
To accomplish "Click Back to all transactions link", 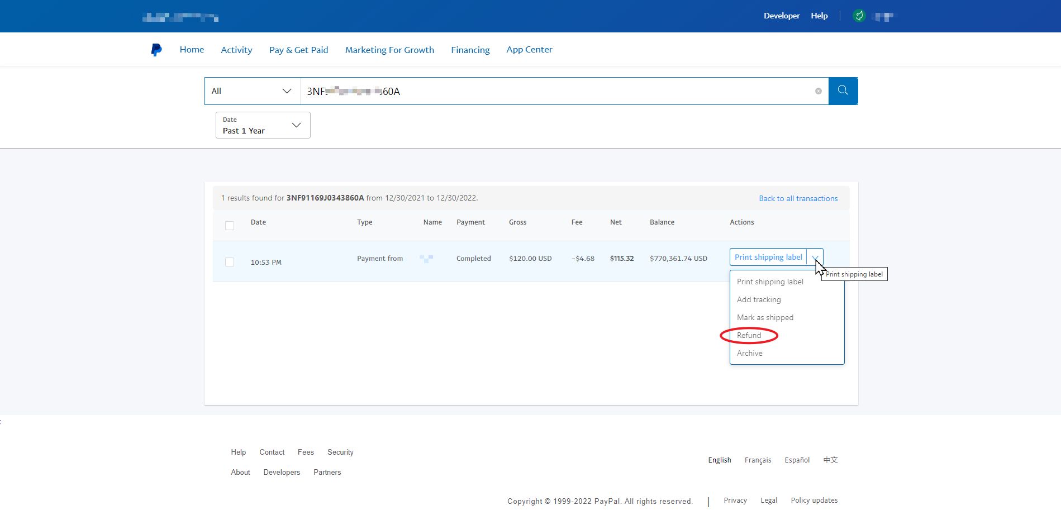I will [x=798, y=198].
